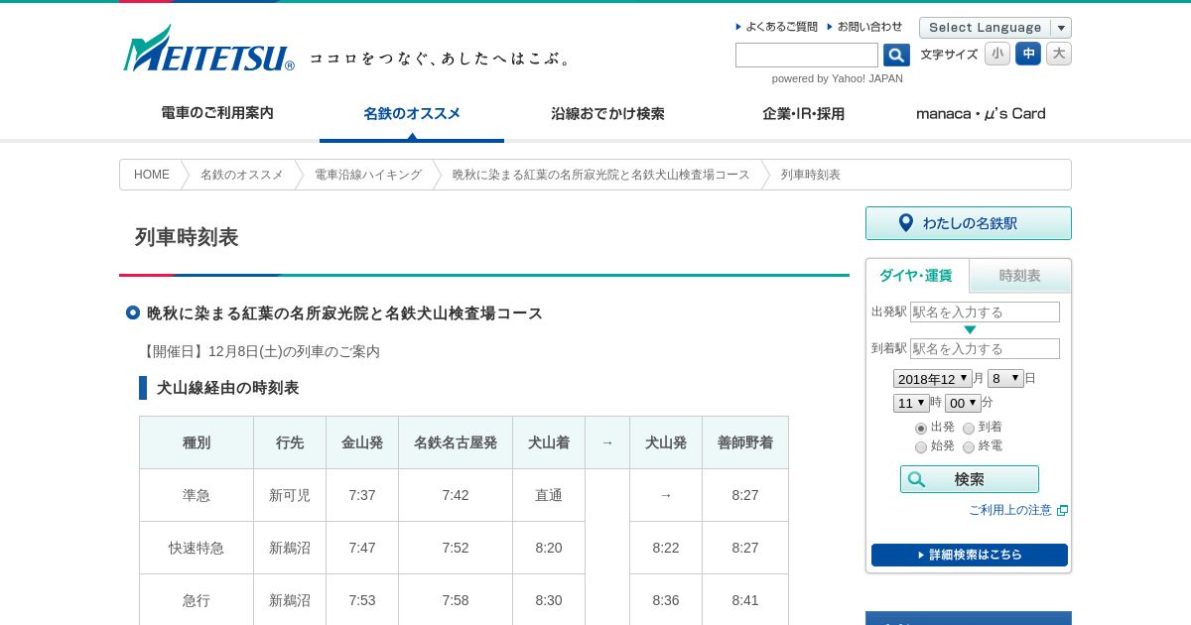Select the 始発 radio button
This screenshot has height=625, width=1191.
(x=921, y=447)
